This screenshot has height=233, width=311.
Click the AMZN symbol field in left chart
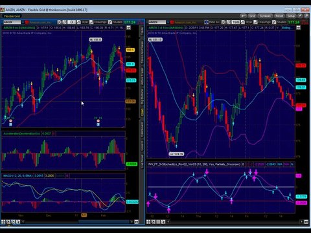(x=12, y=22)
